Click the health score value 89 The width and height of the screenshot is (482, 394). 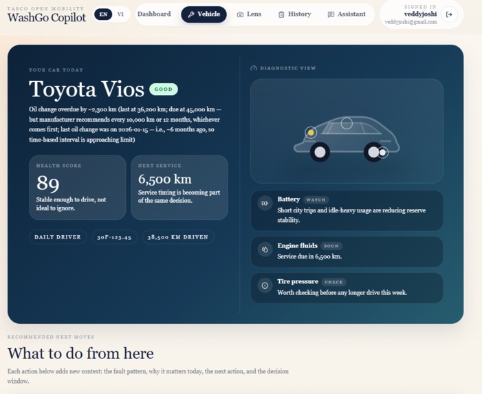pos(48,183)
